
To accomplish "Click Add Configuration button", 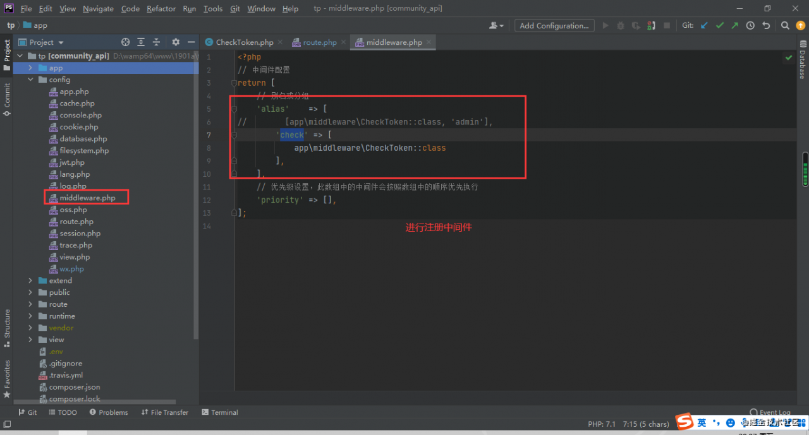I will 554,25.
